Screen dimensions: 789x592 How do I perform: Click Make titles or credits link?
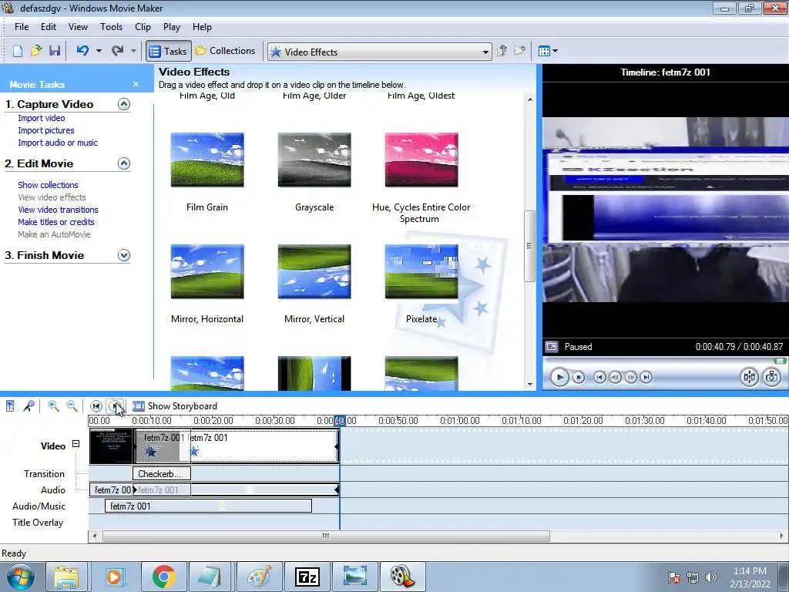56,222
